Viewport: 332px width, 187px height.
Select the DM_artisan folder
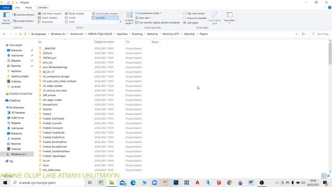(x=49, y=96)
